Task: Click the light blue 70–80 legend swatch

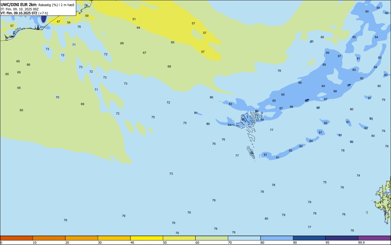Action: tap(244, 238)
